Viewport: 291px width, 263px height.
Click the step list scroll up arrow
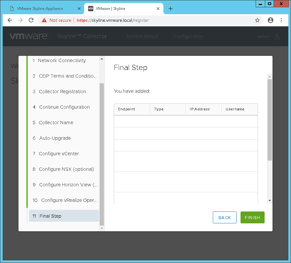coord(102,59)
